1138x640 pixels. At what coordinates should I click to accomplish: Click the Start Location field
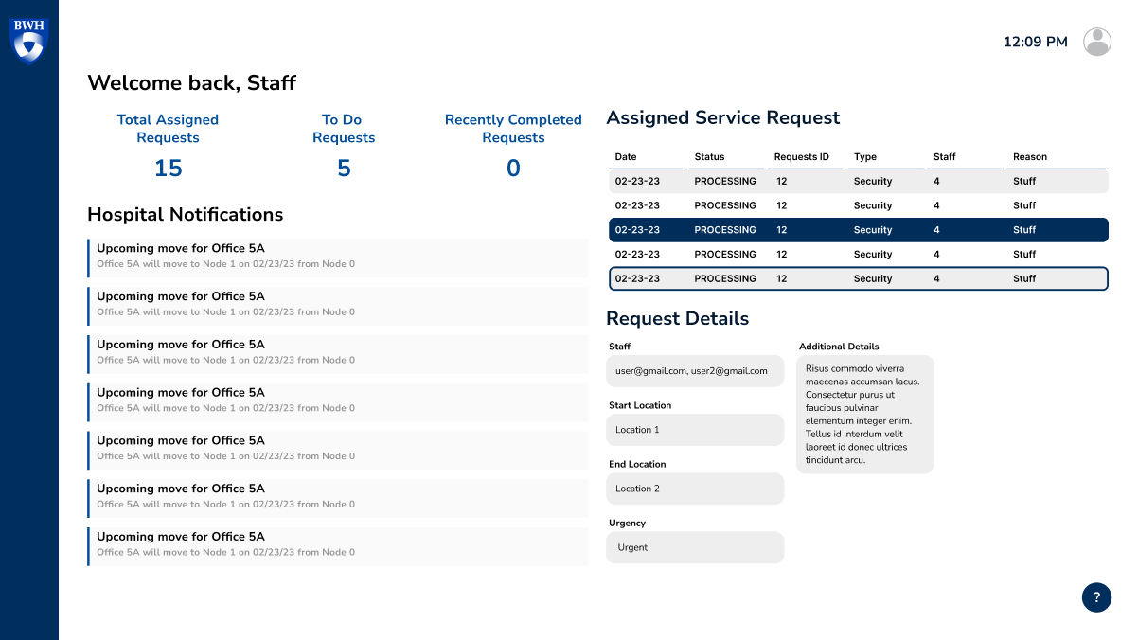[x=695, y=430]
